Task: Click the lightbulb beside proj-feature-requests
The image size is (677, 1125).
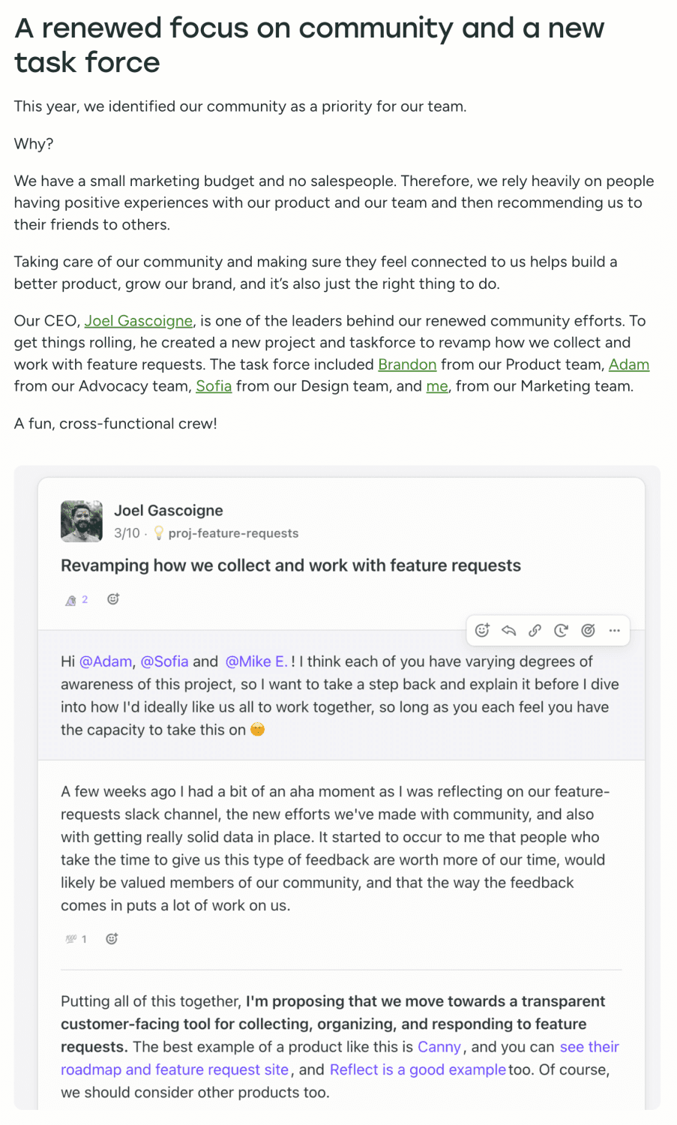Action: point(157,532)
